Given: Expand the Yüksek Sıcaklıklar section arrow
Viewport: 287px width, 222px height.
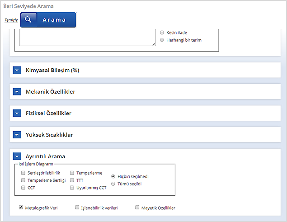Looking at the screenshot, I should click(x=17, y=135).
